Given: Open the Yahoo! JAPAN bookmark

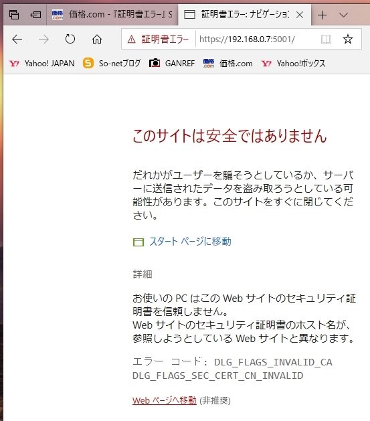Looking at the screenshot, I should click(42, 64).
